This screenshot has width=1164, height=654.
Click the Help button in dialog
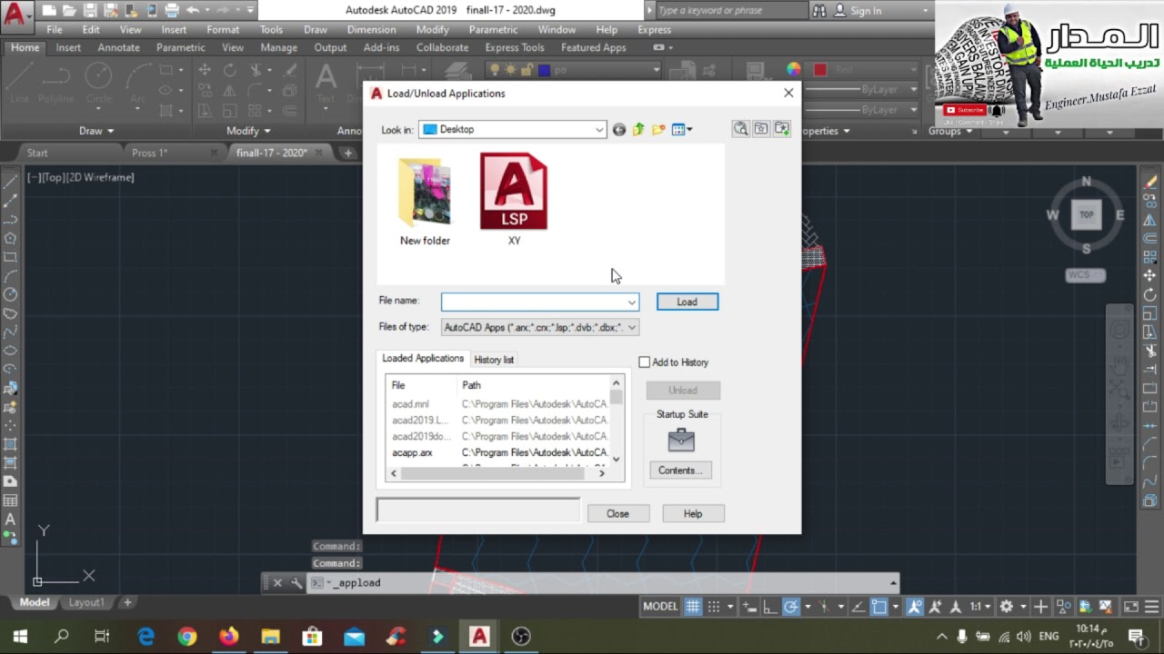pyautogui.click(x=693, y=514)
